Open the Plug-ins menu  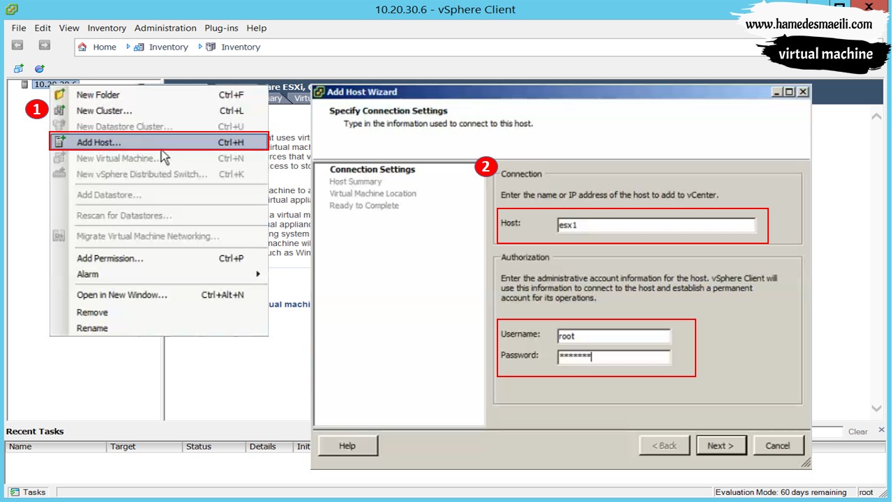coord(221,28)
